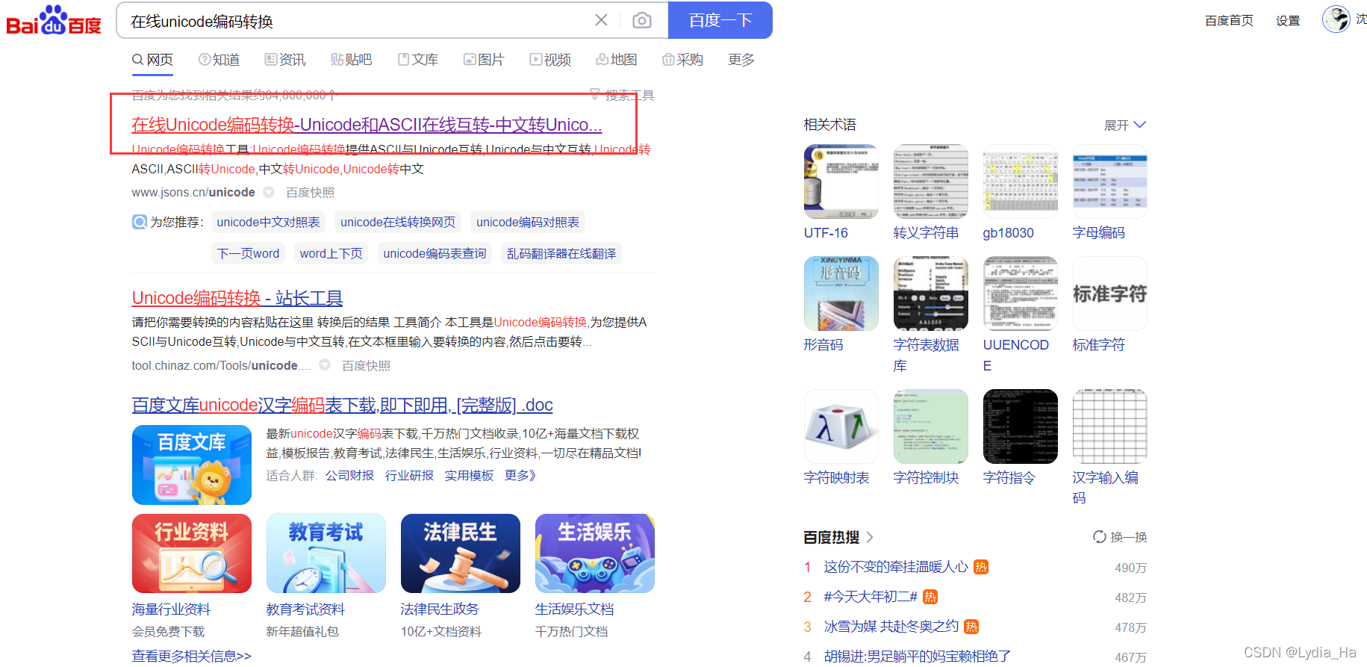This screenshot has width=1367, height=667.
Task: Click the 搜索工具 filter icon
Action: [x=595, y=94]
